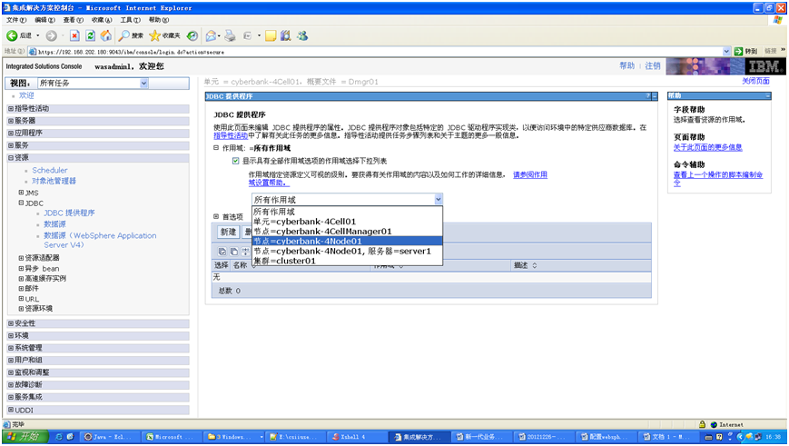
Task: Select option 集群=cluster01
Action: click(347, 261)
